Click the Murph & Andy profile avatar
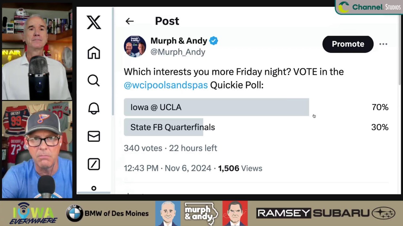This screenshot has height=226, width=403. tap(135, 46)
